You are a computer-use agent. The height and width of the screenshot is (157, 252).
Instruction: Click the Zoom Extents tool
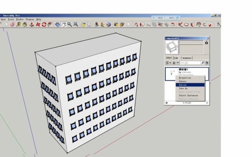(75, 25)
